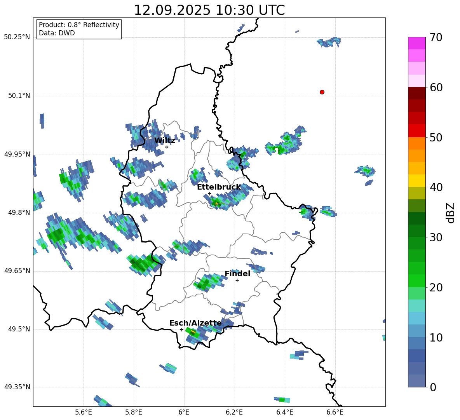Click the red dot radar site marker
Screen dimensions: 460x420
coord(322,92)
